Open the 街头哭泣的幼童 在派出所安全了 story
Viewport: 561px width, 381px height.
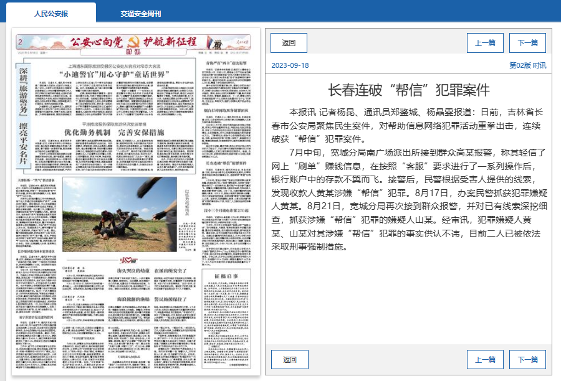tap(151, 271)
